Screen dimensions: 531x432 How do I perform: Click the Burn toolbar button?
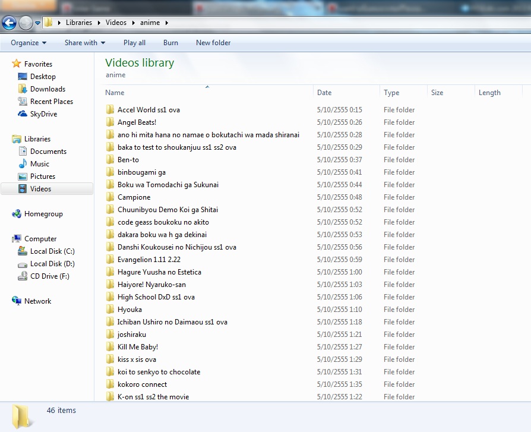[170, 43]
